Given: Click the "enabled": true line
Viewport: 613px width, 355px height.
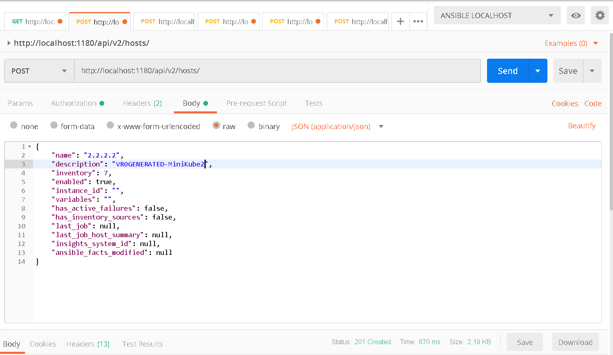Looking at the screenshot, I should (x=83, y=182).
